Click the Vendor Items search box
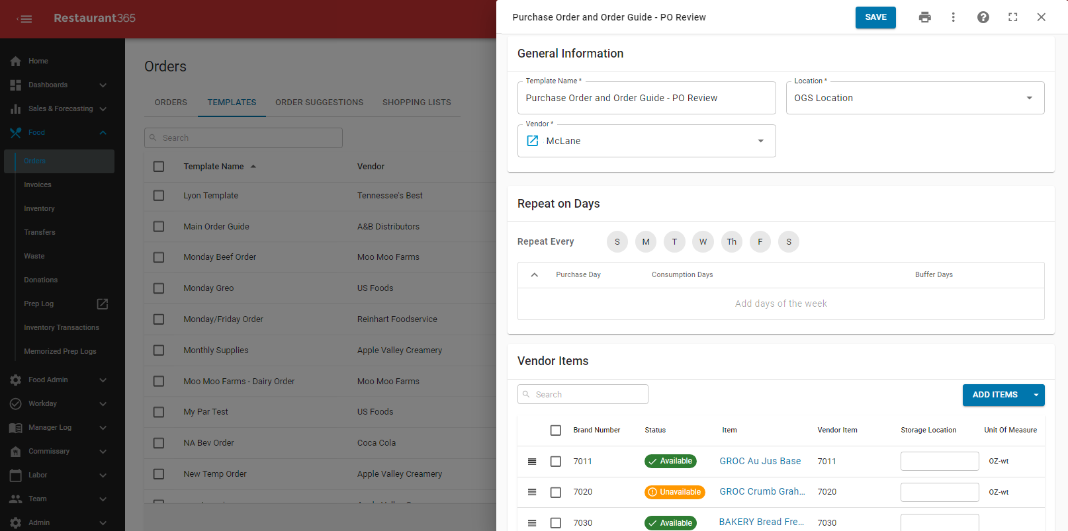1068x531 pixels. tap(583, 394)
